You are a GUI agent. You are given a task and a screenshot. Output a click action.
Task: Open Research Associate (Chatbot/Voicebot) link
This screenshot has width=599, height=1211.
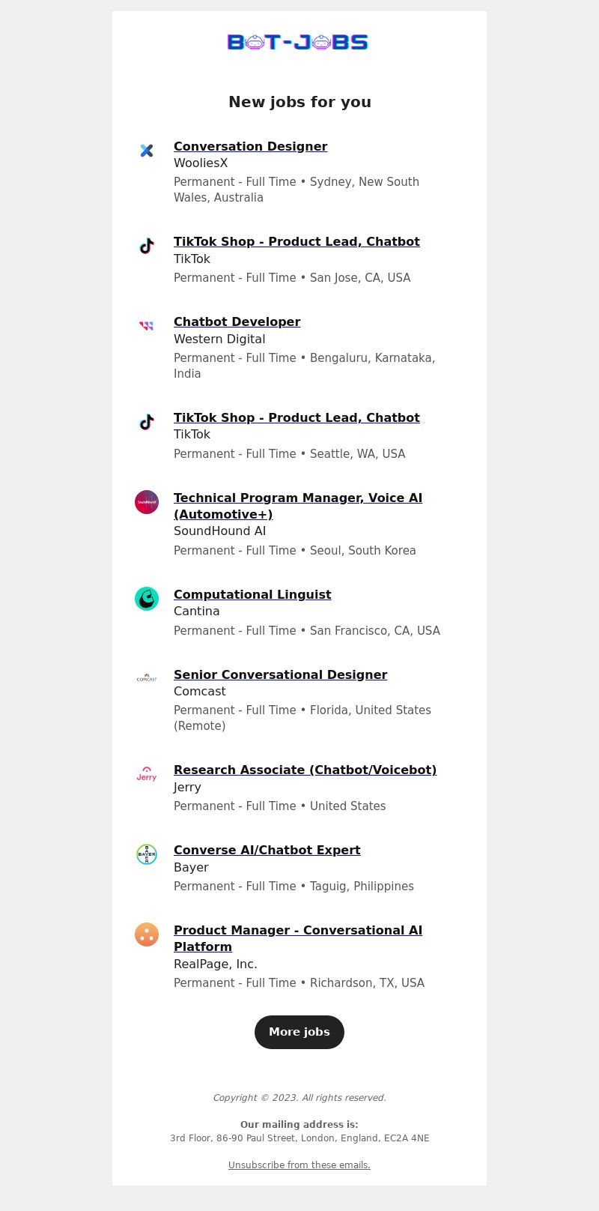(305, 770)
